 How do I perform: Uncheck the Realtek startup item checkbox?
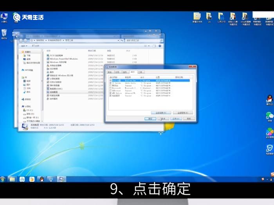pyautogui.click(x=110, y=80)
